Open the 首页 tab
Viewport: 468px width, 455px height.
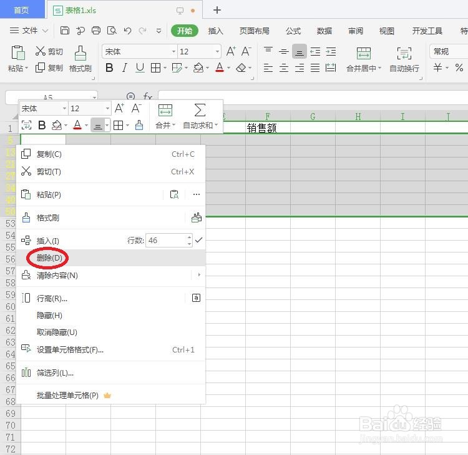(x=21, y=10)
